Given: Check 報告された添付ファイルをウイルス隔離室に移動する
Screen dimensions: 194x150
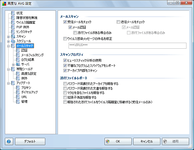Looking at the screenshot, I should coord(65,102).
